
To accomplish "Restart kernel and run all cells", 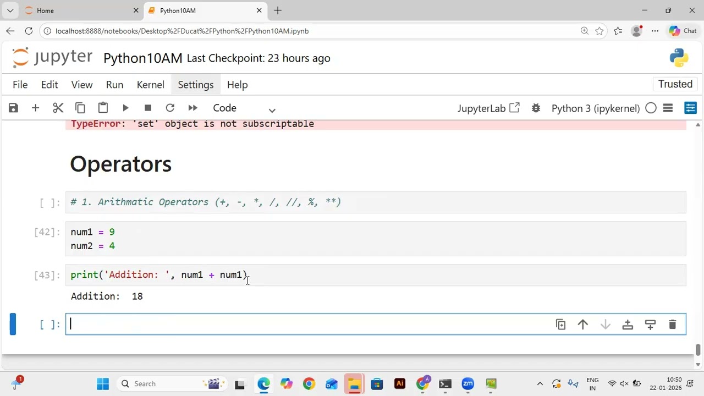I will (x=193, y=108).
